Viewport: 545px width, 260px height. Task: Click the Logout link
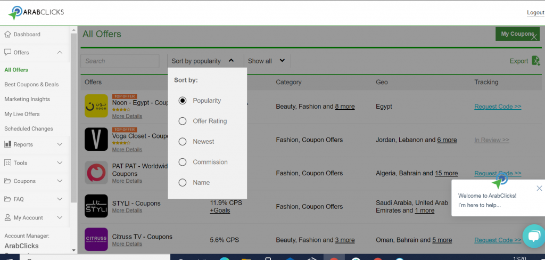pyautogui.click(x=535, y=13)
